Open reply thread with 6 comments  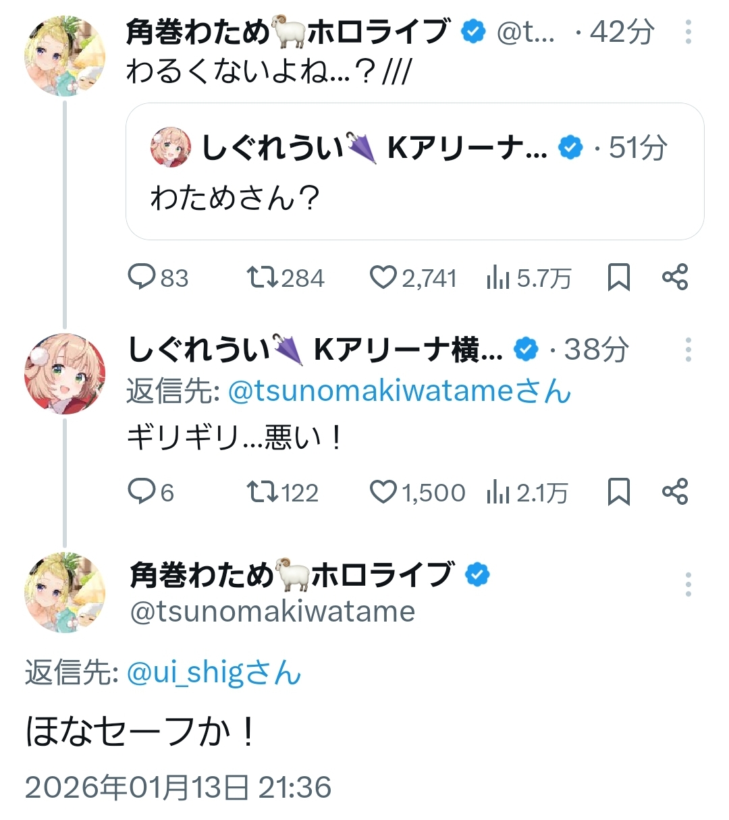click(x=142, y=492)
